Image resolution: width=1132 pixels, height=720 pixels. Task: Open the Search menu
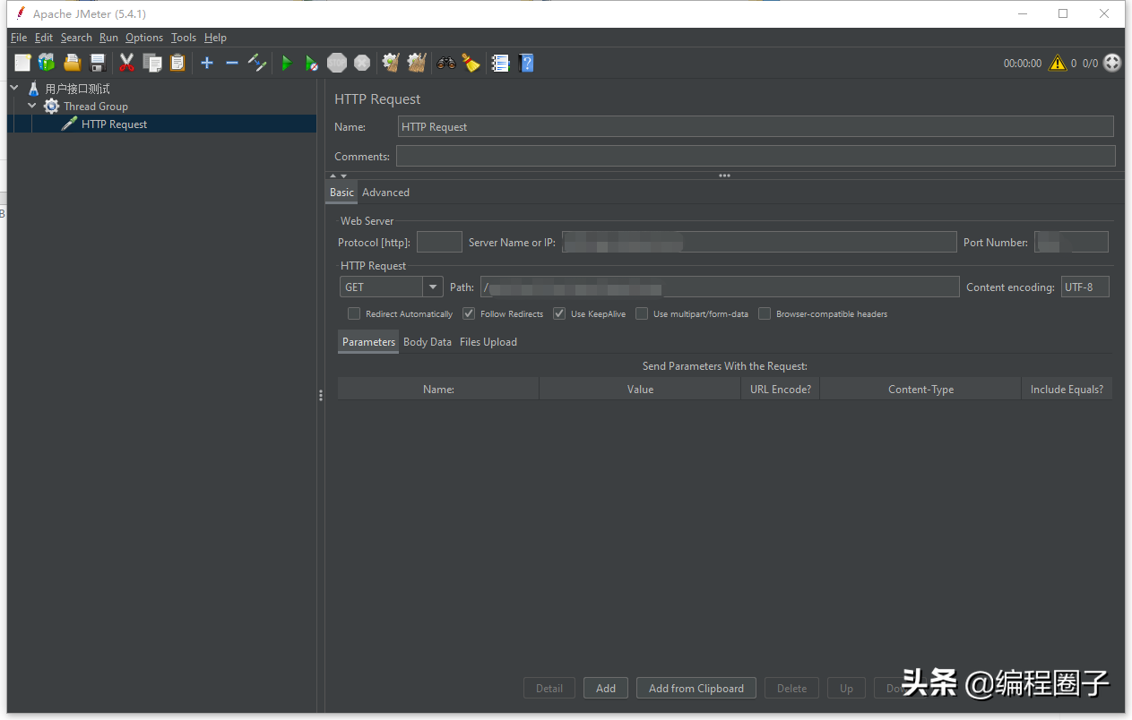(x=76, y=38)
